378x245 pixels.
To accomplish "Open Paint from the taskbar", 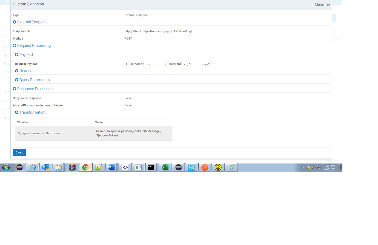I will [231, 167].
